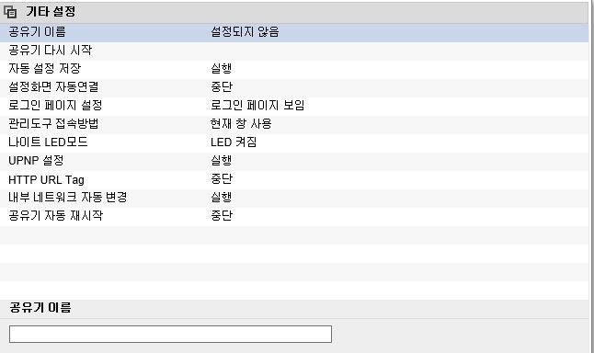Click the 기타 설정 header icon
Viewport: 594px width, 353px height.
click(10, 12)
